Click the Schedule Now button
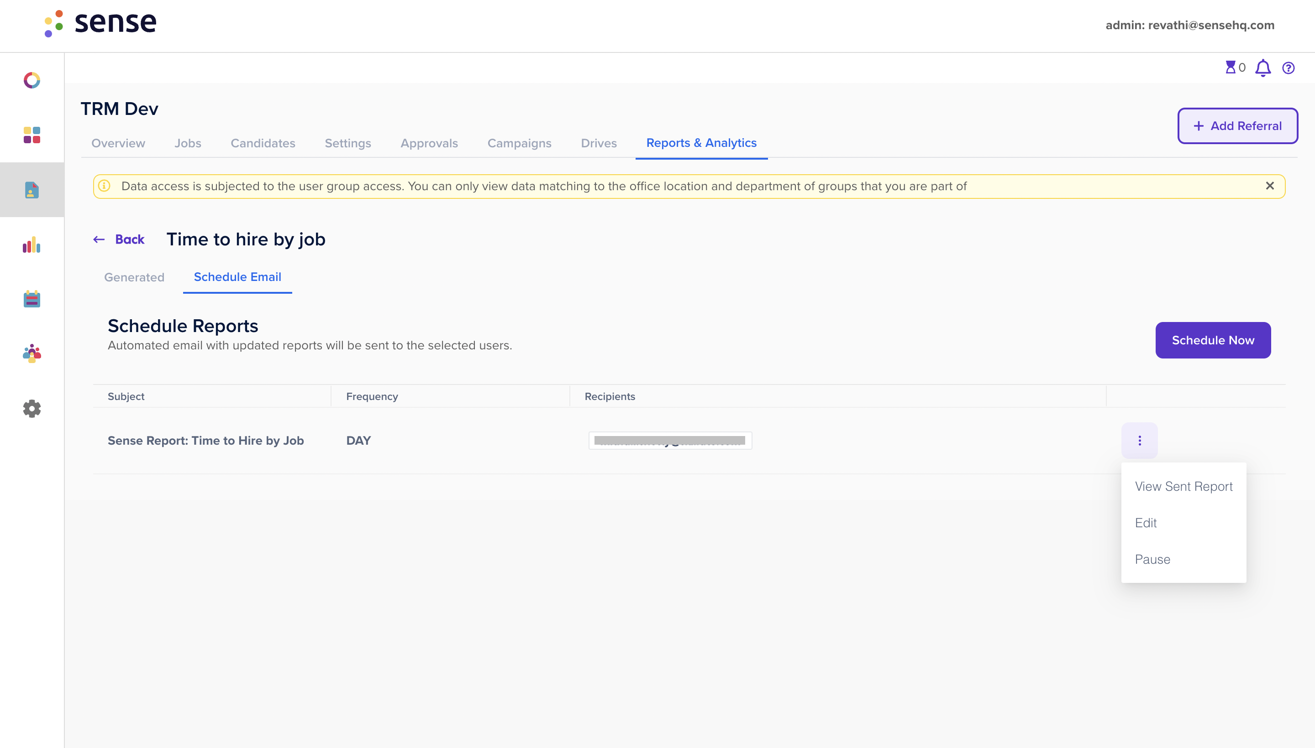 pyautogui.click(x=1213, y=340)
